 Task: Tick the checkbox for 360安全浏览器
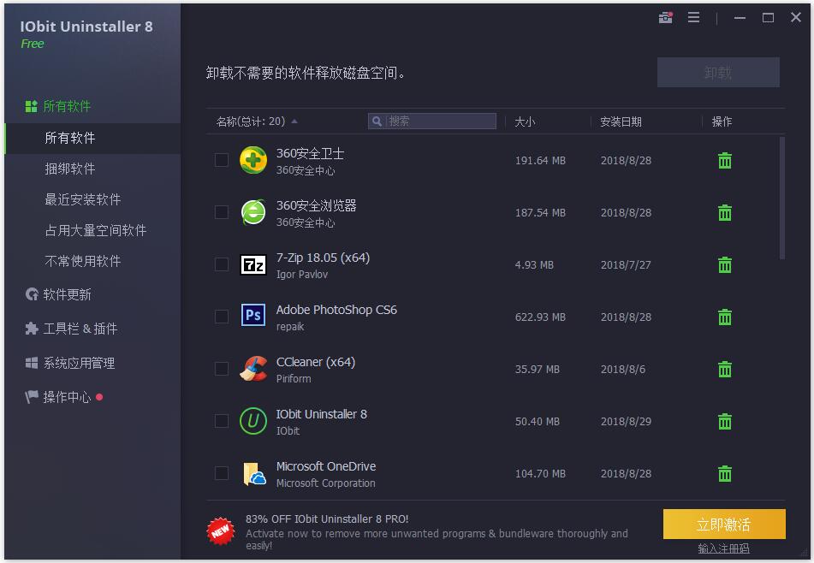click(x=222, y=212)
